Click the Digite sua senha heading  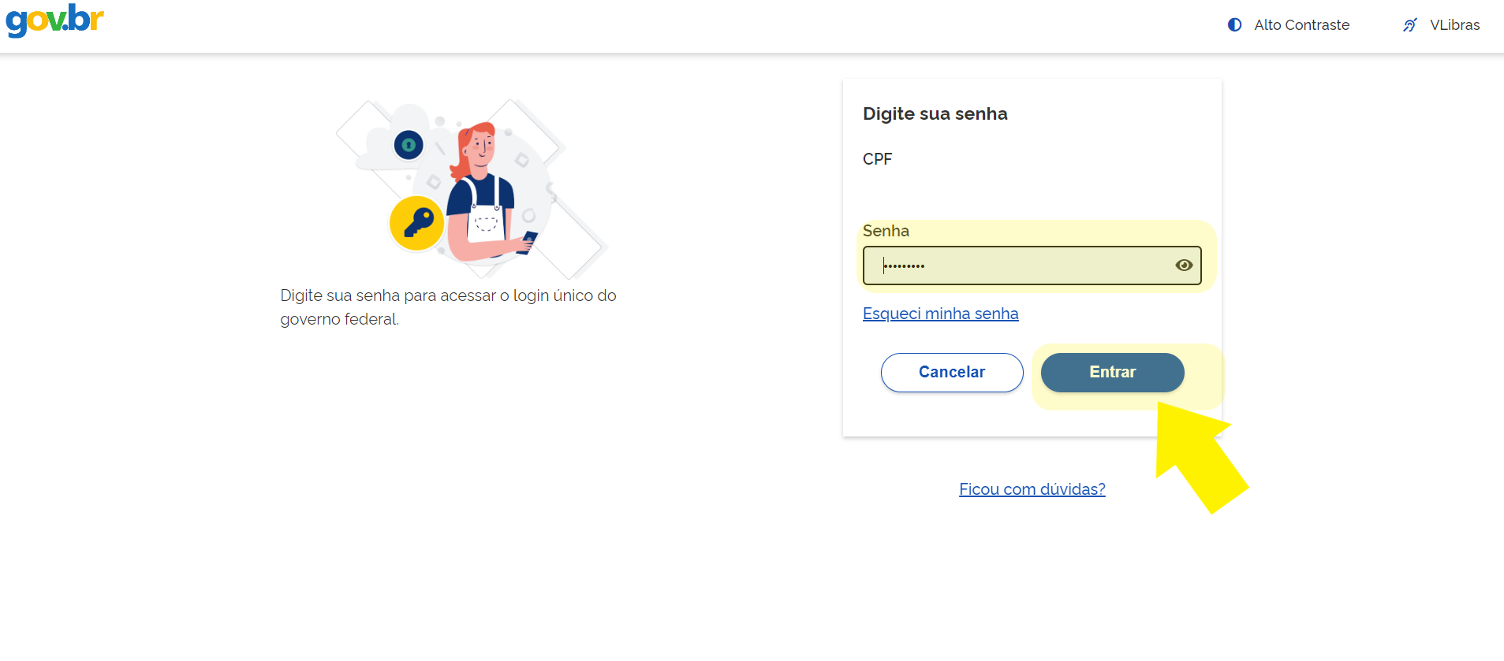pyautogui.click(x=935, y=114)
